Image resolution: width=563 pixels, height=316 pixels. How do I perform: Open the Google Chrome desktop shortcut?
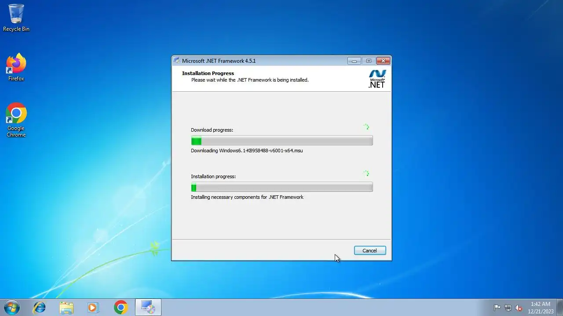pos(16,120)
